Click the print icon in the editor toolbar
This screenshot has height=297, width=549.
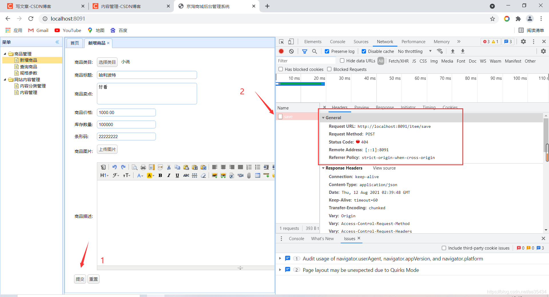[143, 167]
